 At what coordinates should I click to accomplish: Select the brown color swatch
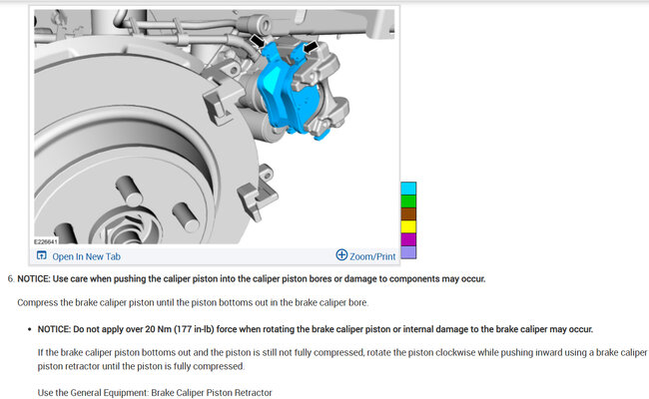tap(408, 214)
